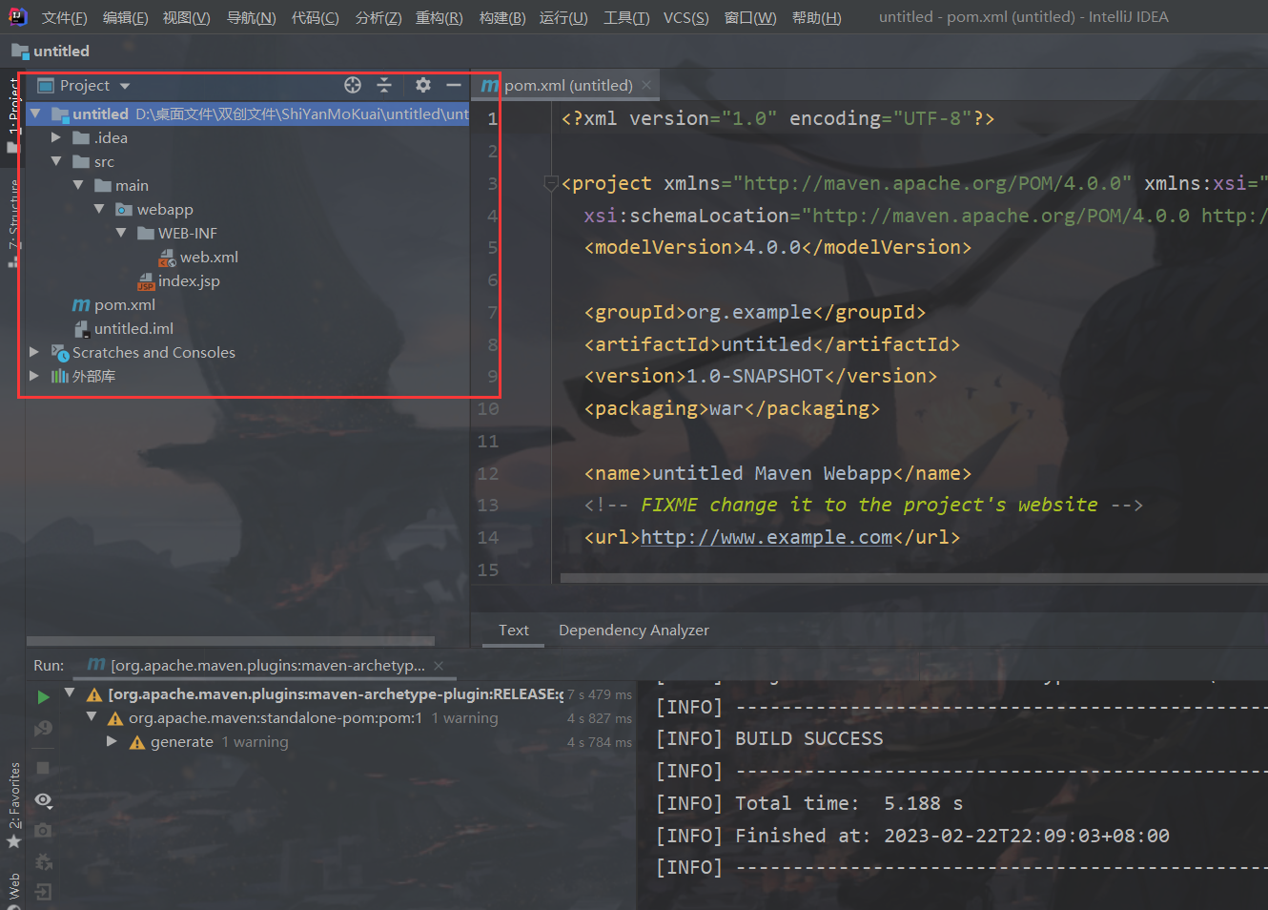Click the Rerun Maven build icon
Viewport: 1268px width, 910px height.
[x=42, y=696]
